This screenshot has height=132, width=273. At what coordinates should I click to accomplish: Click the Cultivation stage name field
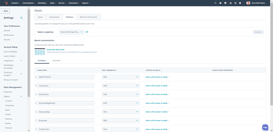coord(66,86)
